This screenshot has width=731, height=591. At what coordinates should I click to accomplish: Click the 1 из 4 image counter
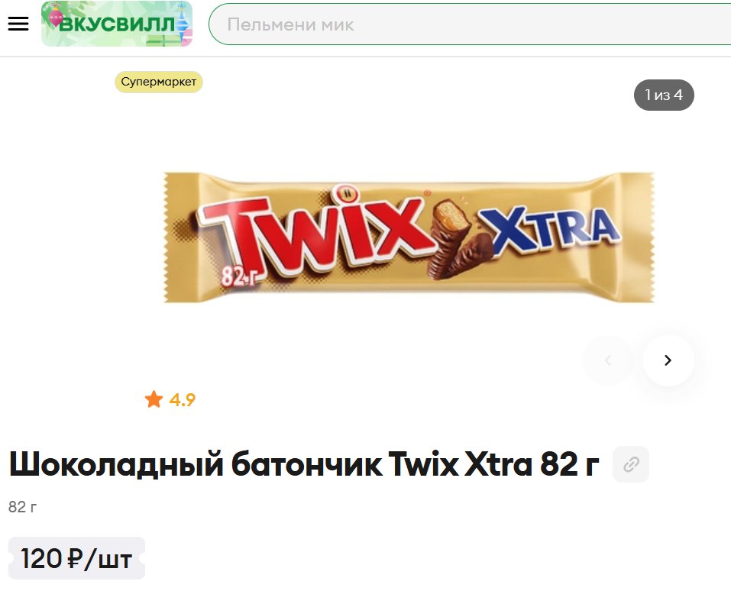click(664, 95)
